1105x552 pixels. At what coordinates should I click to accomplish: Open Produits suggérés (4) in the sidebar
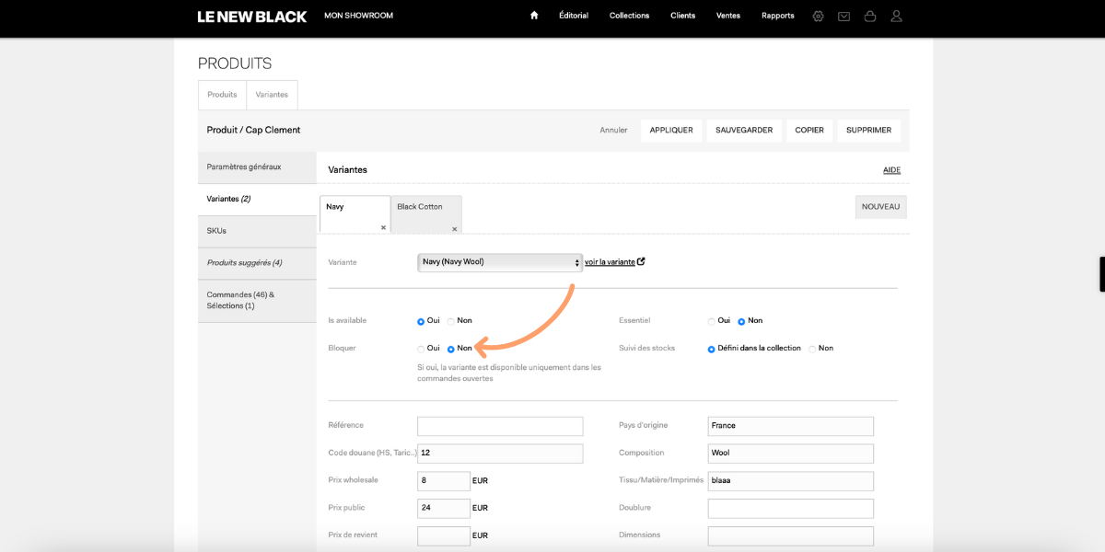click(x=257, y=263)
